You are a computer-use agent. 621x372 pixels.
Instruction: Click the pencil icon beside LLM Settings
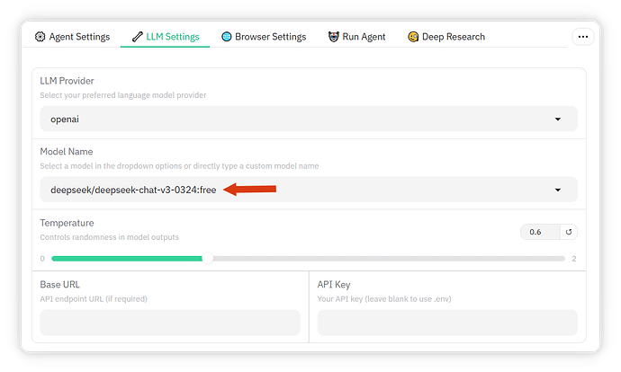[137, 37]
